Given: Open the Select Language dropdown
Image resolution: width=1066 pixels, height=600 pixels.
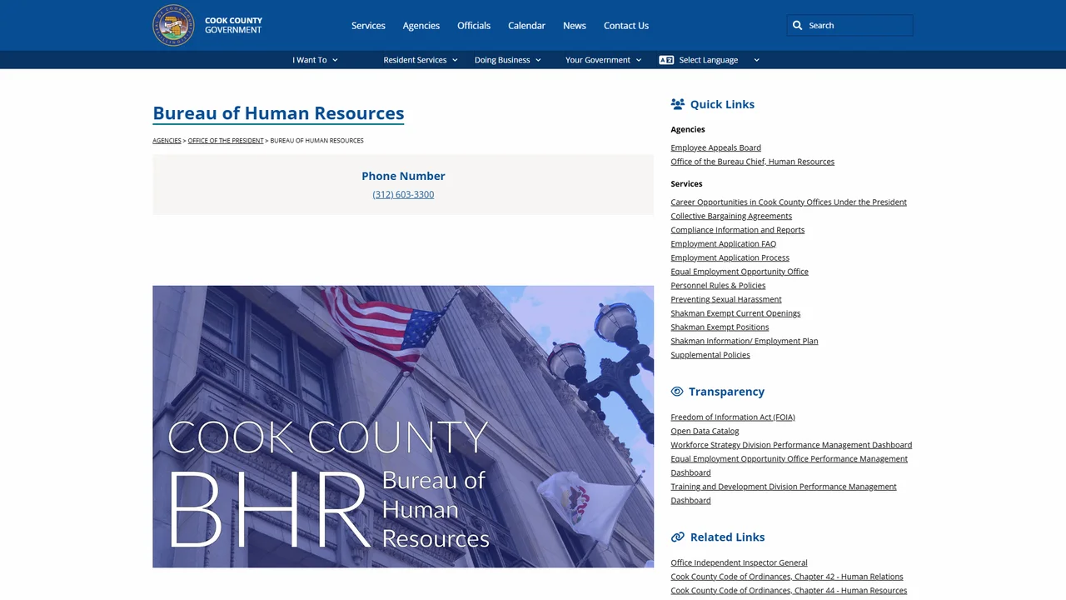Looking at the screenshot, I should [x=710, y=60].
